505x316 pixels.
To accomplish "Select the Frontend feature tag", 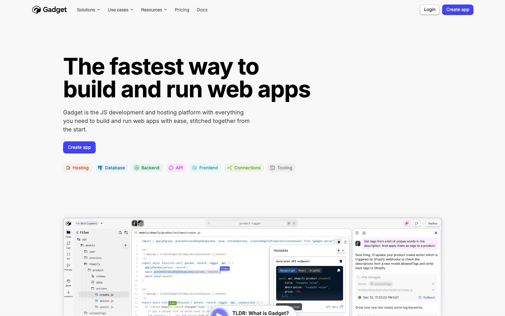I will click(205, 168).
